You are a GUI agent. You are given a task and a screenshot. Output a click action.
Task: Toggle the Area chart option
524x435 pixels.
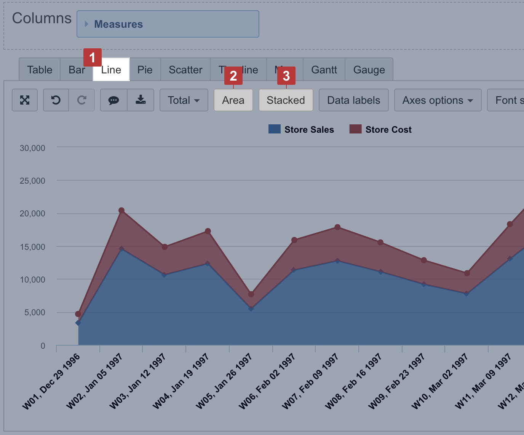pyautogui.click(x=233, y=100)
